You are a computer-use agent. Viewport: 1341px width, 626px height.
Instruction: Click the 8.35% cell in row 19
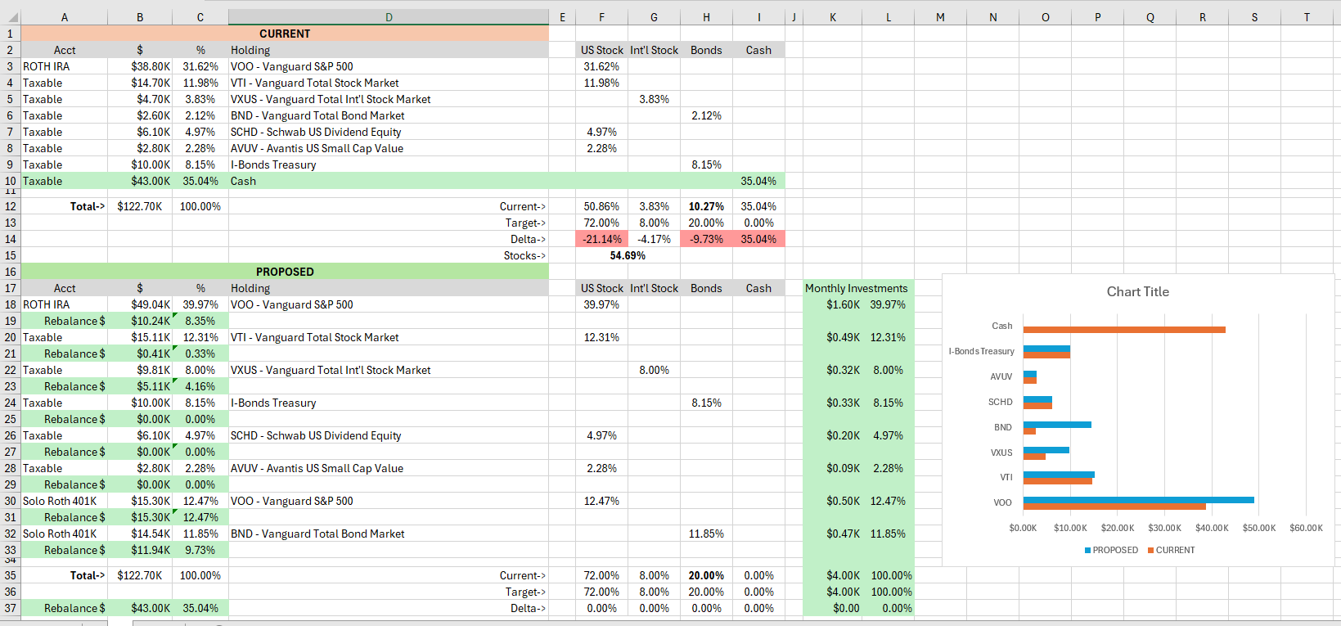200,321
